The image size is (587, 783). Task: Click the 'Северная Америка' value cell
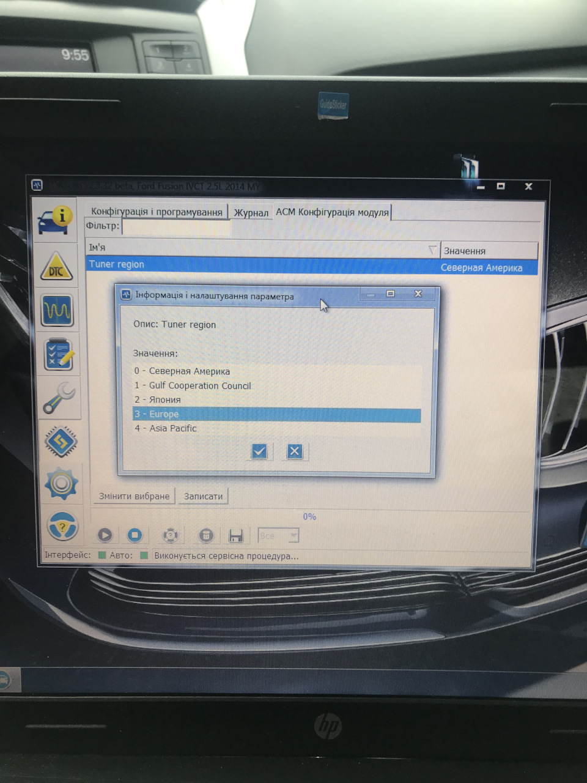[x=482, y=267]
